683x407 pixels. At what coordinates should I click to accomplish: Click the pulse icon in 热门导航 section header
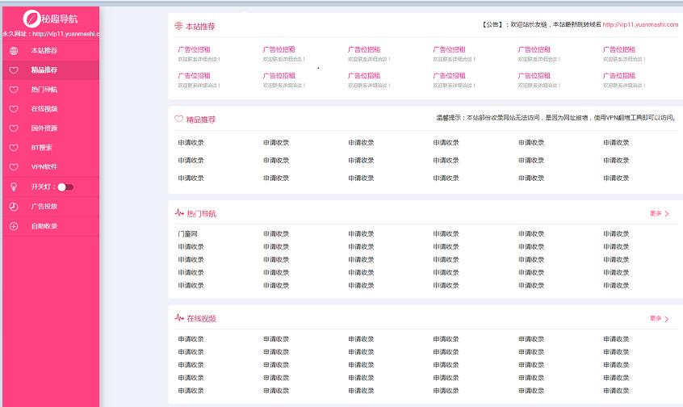[178, 214]
